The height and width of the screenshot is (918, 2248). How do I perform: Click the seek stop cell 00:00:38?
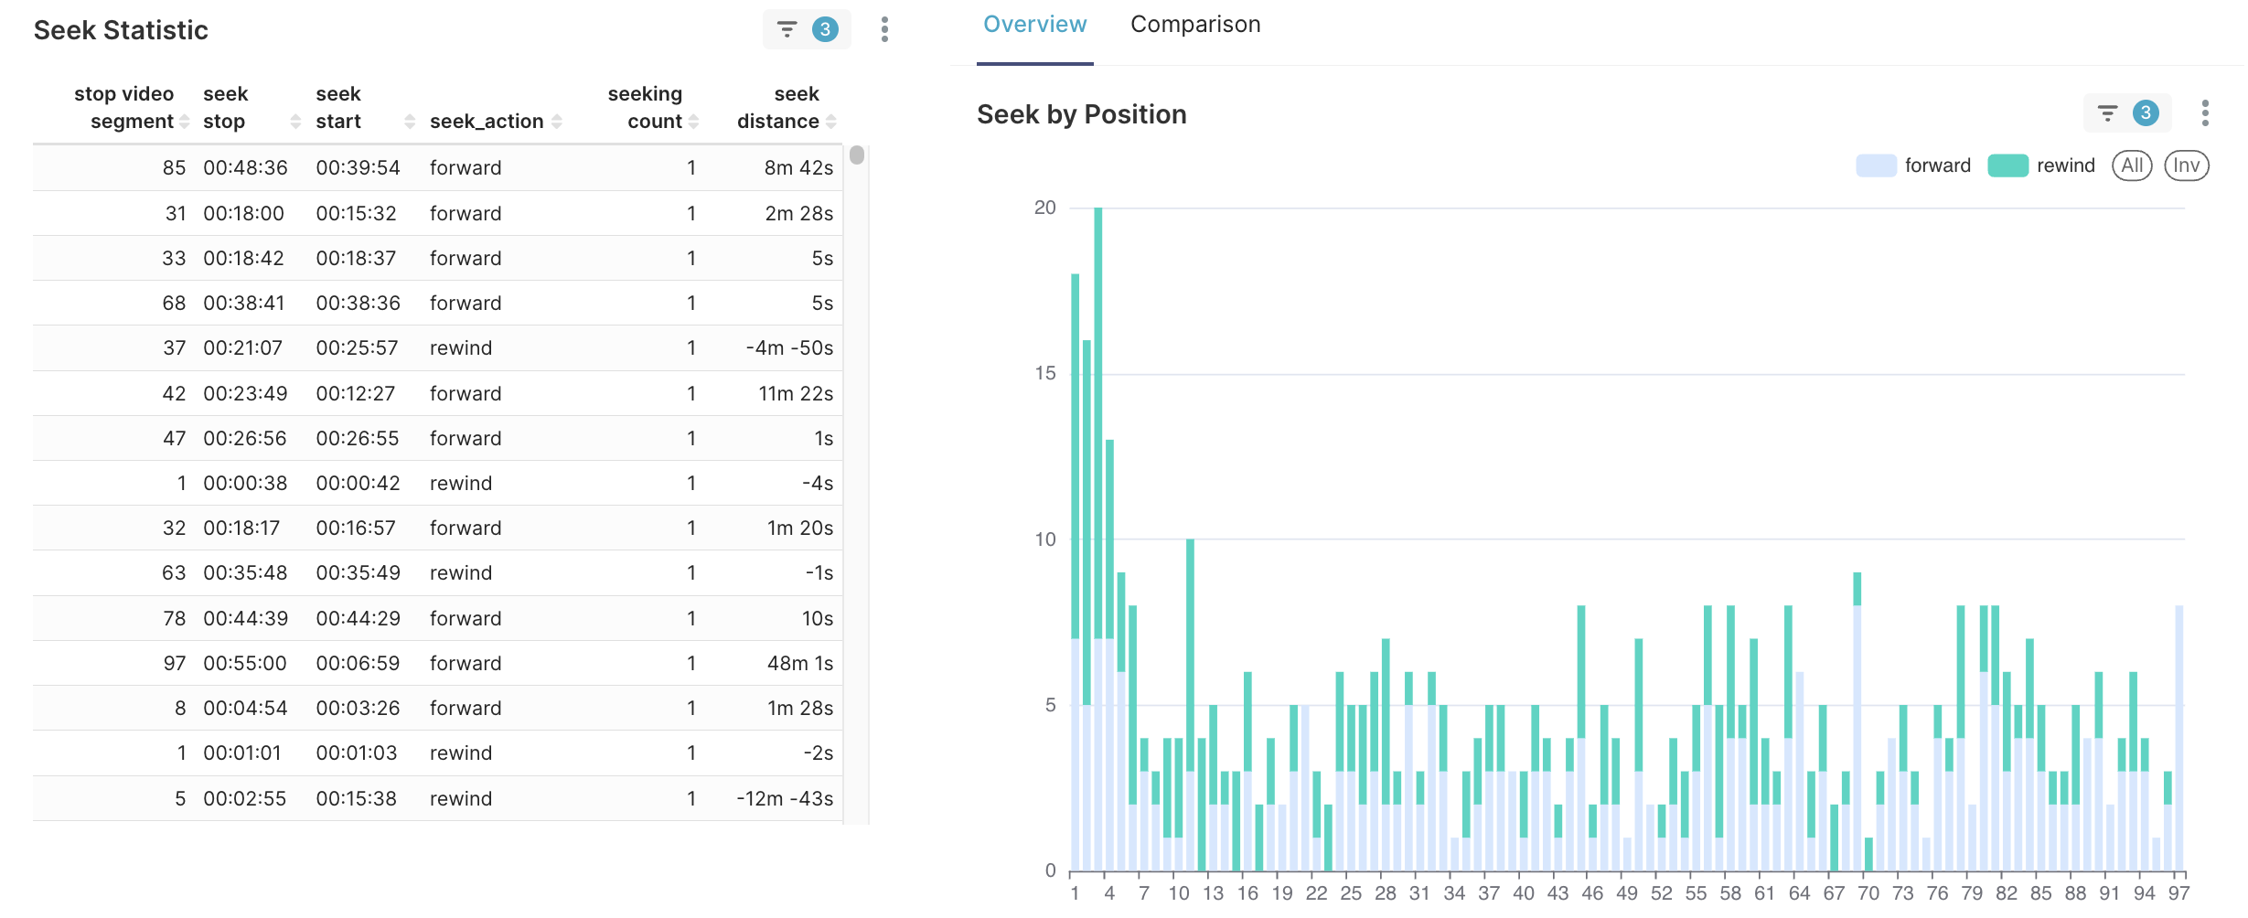[245, 484]
